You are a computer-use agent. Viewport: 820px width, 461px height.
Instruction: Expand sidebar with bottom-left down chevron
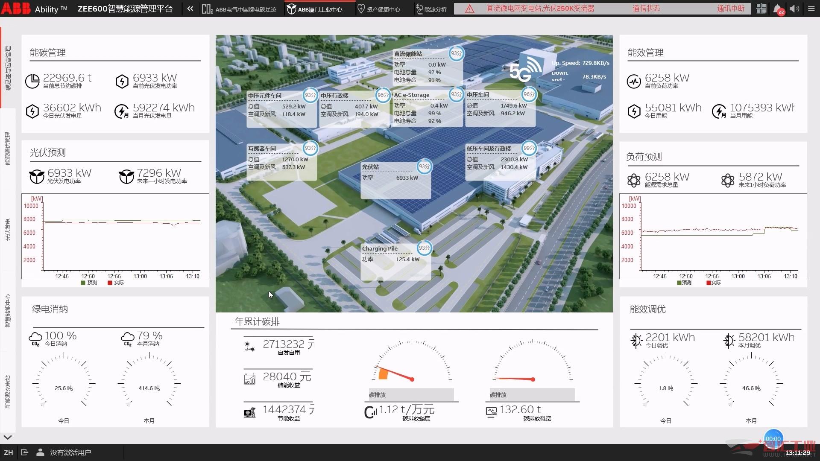pyautogui.click(x=8, y=437)
